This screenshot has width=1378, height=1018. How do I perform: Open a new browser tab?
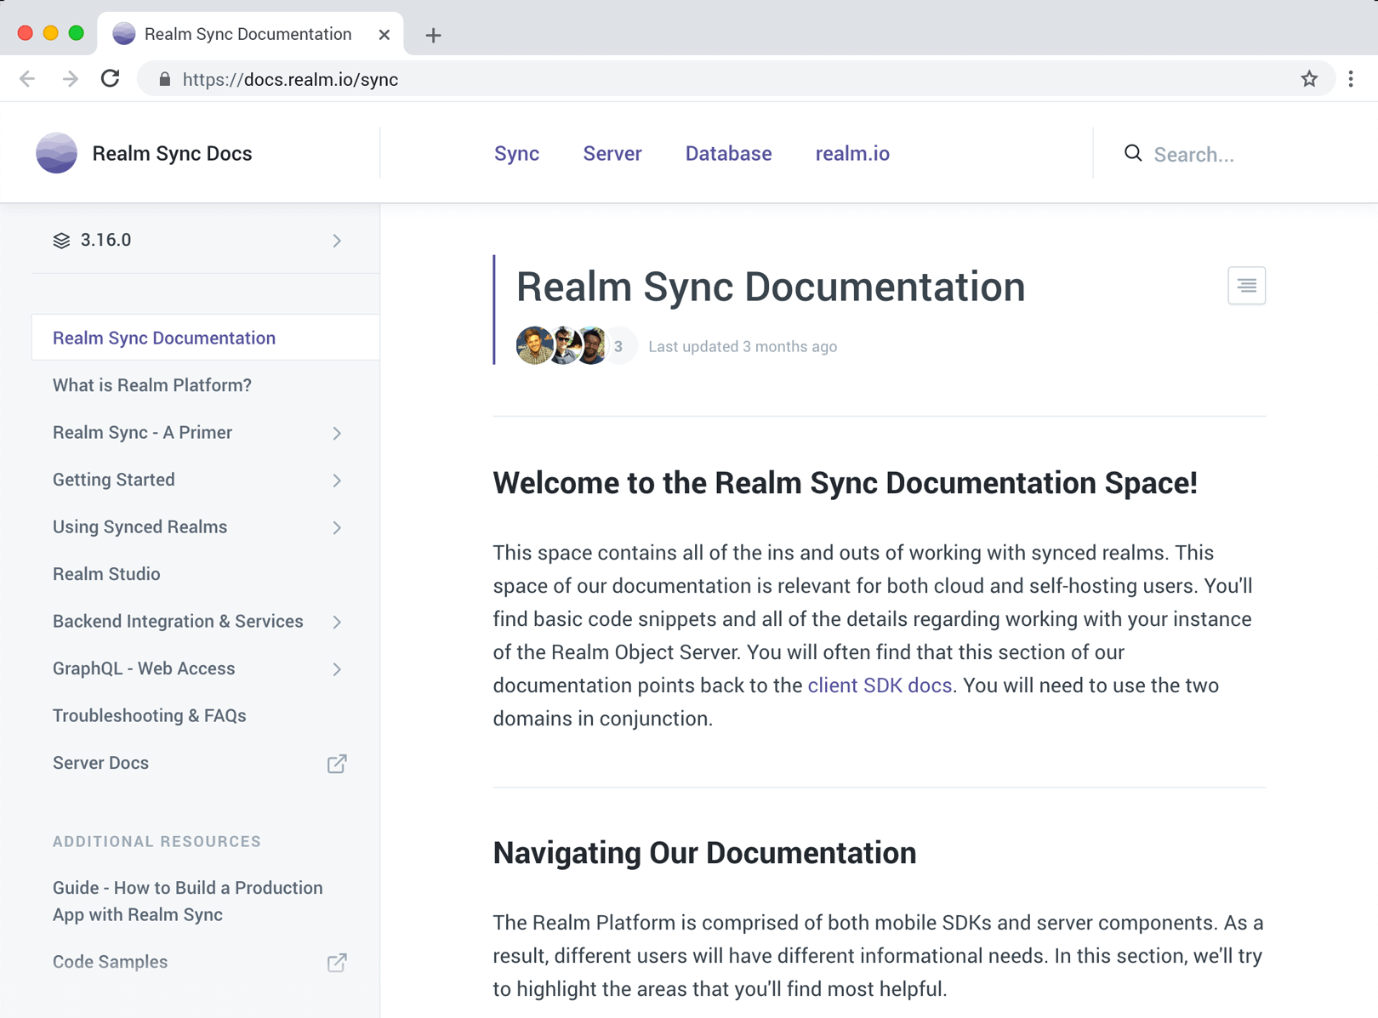click(x=433, y=35)
